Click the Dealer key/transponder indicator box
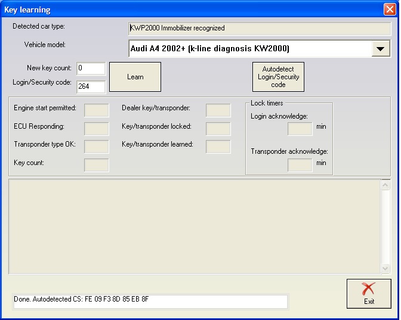Viewport: 401px width, 320px height. tap(218, 110)
